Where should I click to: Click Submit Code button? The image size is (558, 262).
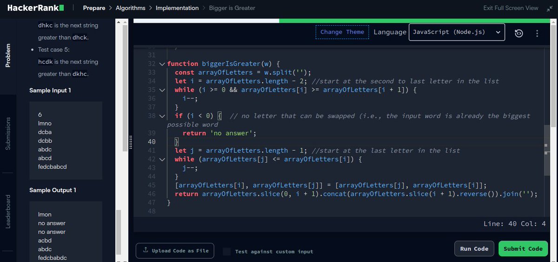click(523, 249)
